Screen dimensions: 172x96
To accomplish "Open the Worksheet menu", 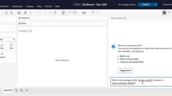I will [4, 6].
